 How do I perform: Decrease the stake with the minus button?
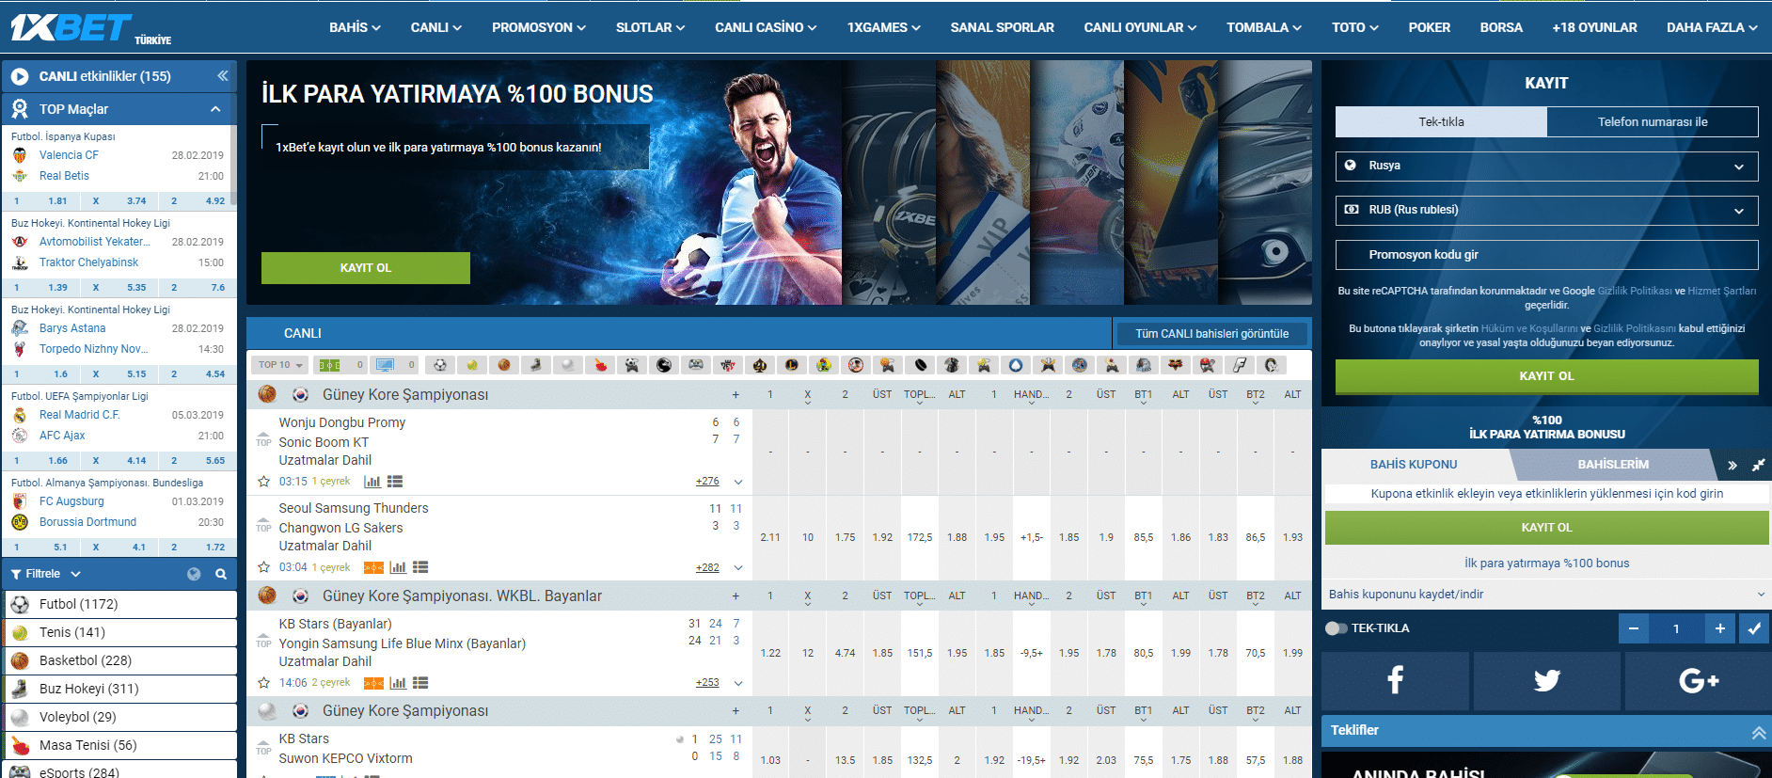tap(1634, 628)
